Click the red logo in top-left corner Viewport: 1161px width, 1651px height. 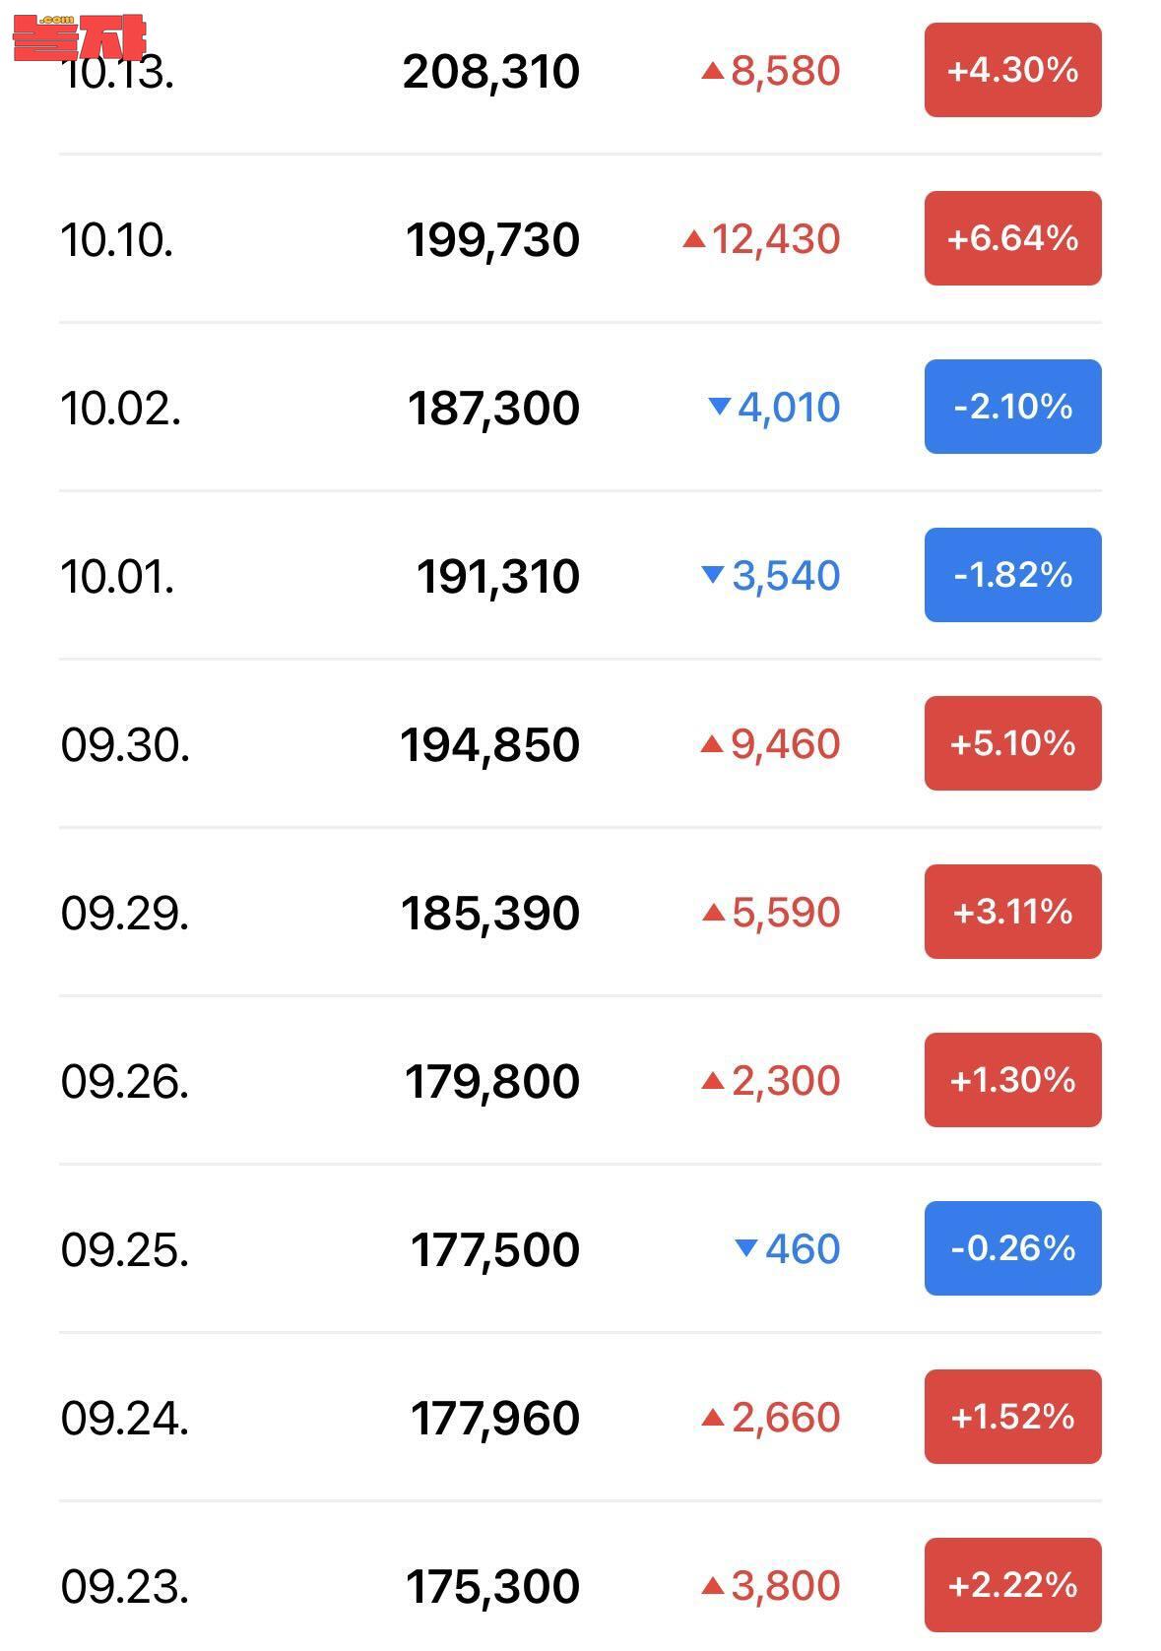coord(79,37)
